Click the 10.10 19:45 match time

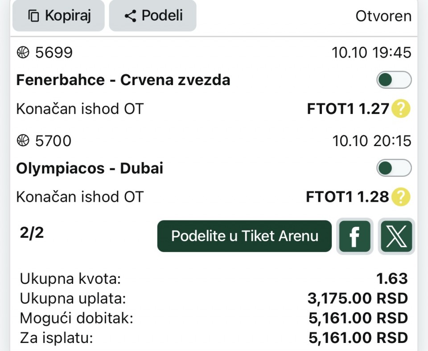pyautogui.click(x=371, y=53)
